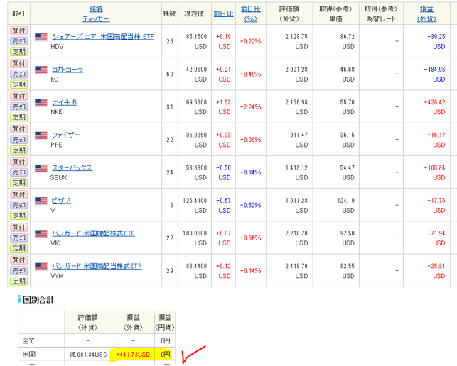Click the US flag icon beside SBUX
Image resolution: width=457 pixels, height=366 pixels.
[41, 168]
